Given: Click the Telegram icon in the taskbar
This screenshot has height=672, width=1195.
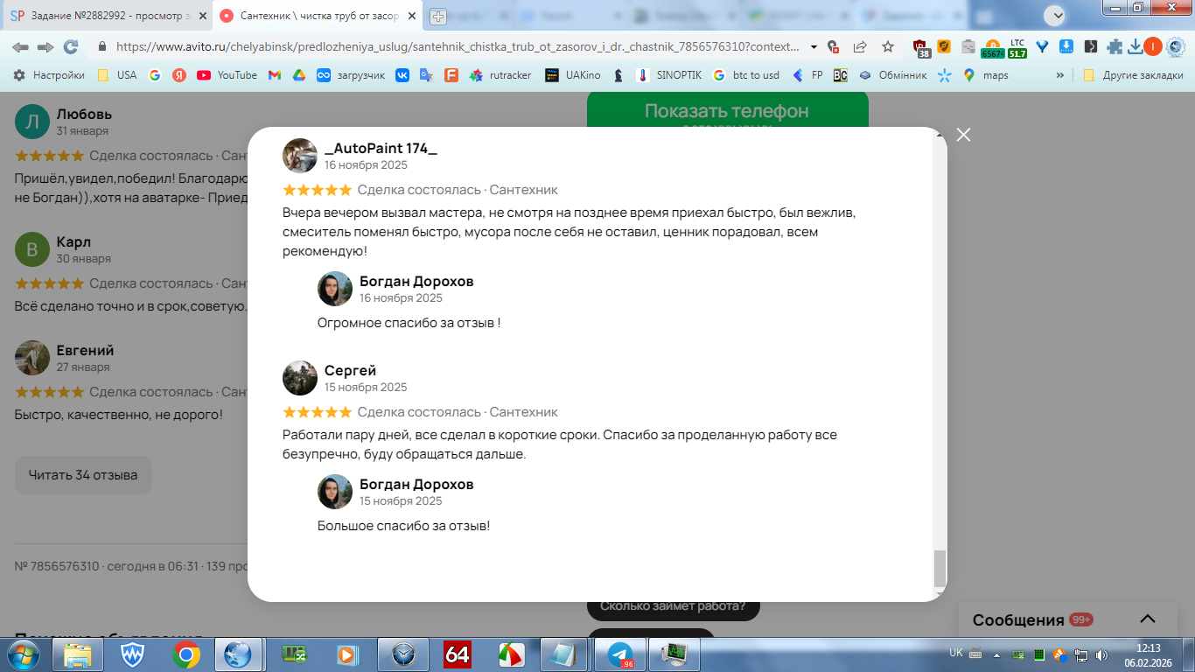Looking at the screenshot, I should (621, 654).
